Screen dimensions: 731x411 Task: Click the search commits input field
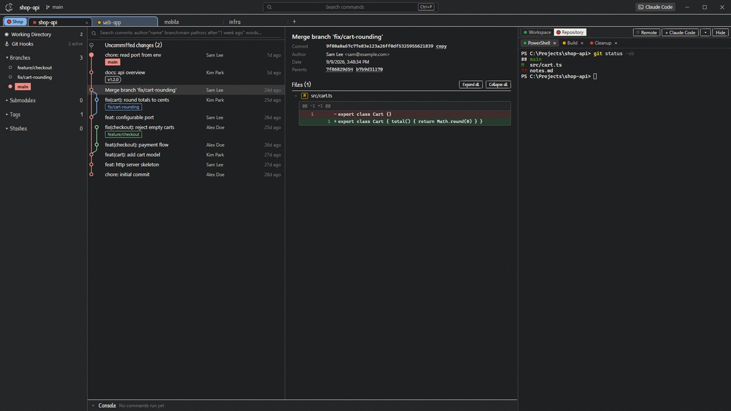point(191,33)
